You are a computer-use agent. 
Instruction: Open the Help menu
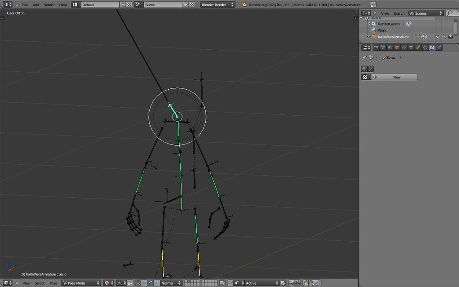63,4
